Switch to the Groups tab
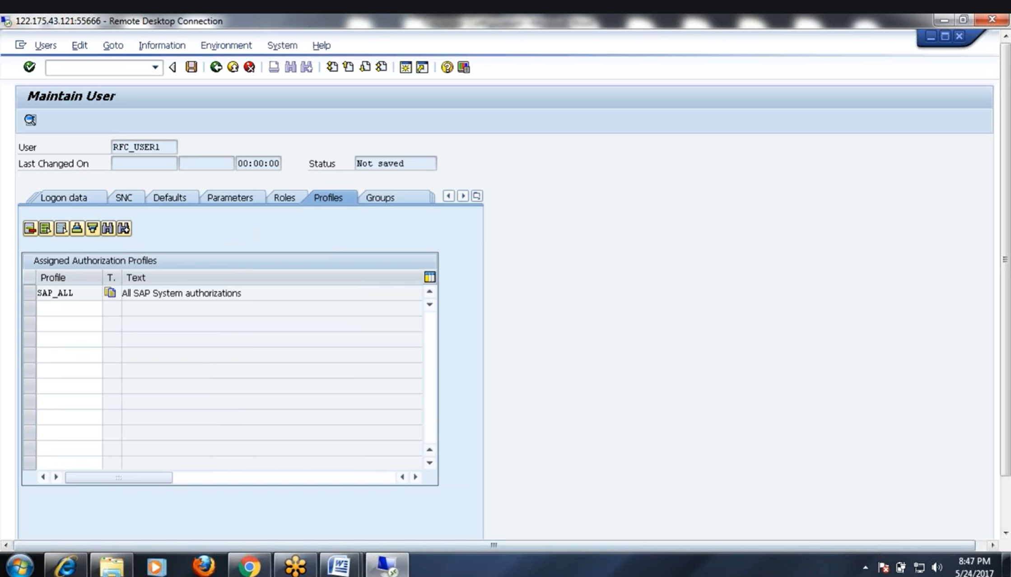Screen dimensions: 1011x577 pyautogui.click(x=380, y=197)
